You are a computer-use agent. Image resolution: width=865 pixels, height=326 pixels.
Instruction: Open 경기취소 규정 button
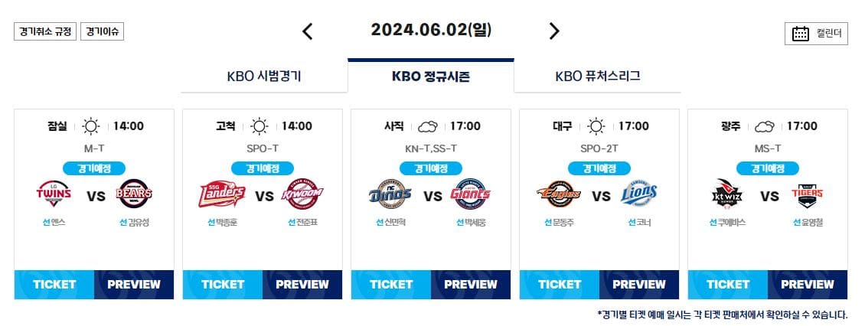pos(45,31)
